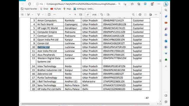Open the zoom magnifier in address bar
The image size is (189, 106).
click(119, 4)
